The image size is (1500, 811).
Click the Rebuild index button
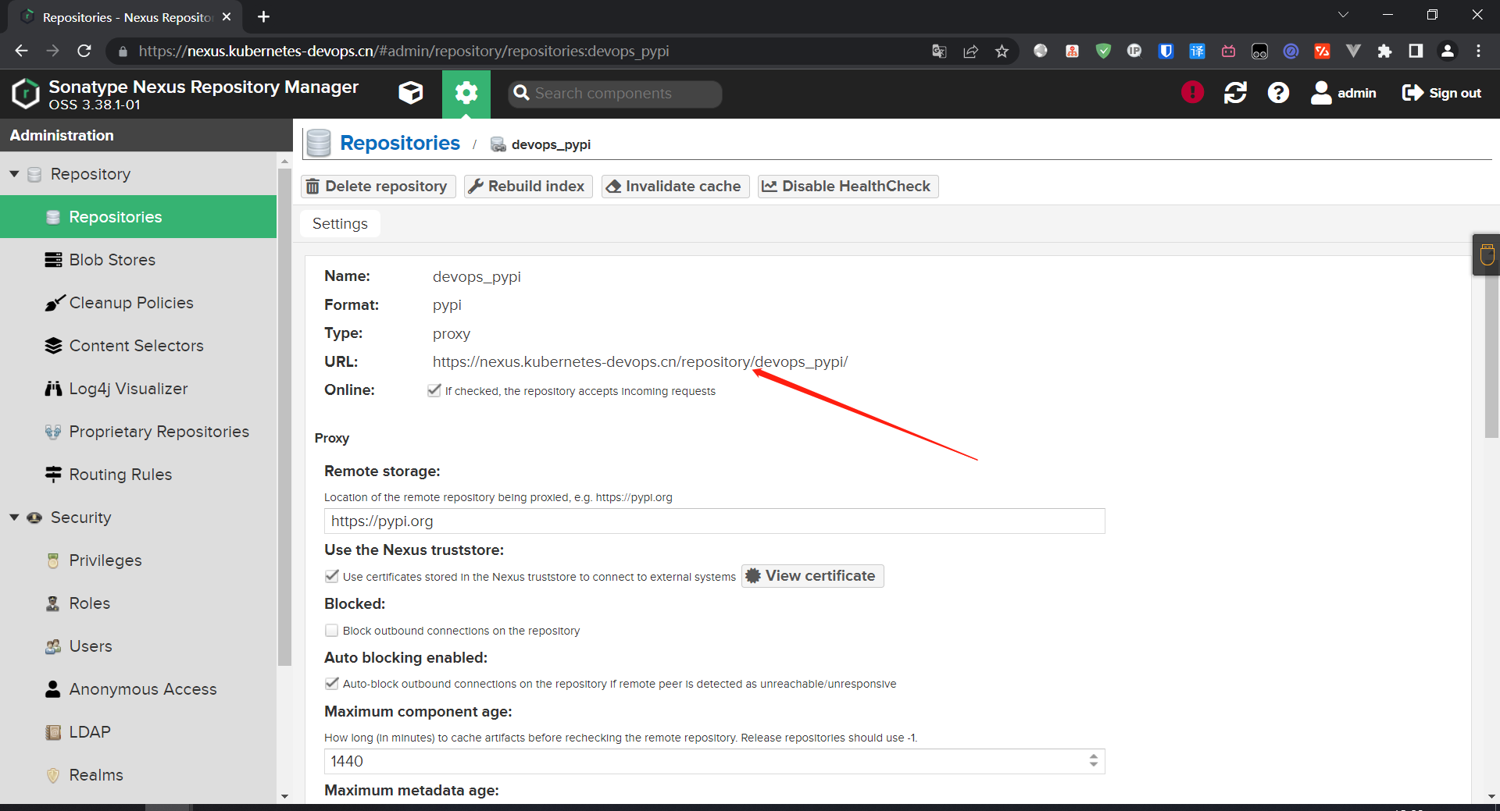click(x=528, y=187)
